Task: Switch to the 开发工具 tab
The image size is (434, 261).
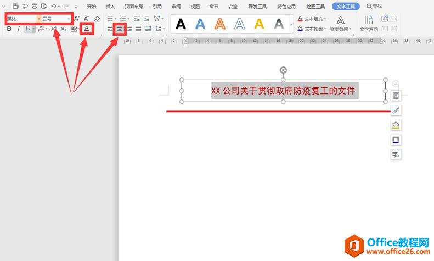Action: pyautogui.click(x=257, y=7)
